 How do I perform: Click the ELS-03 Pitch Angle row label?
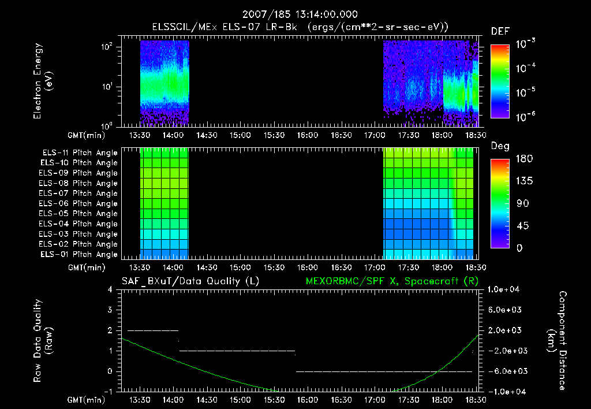tap(78, 235)
